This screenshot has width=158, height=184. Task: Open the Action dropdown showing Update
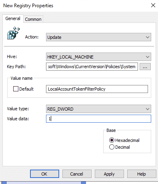[x=98, y=37]
